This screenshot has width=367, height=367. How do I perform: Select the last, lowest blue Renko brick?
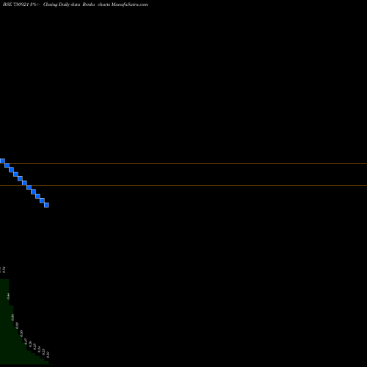tap(46, 205)
